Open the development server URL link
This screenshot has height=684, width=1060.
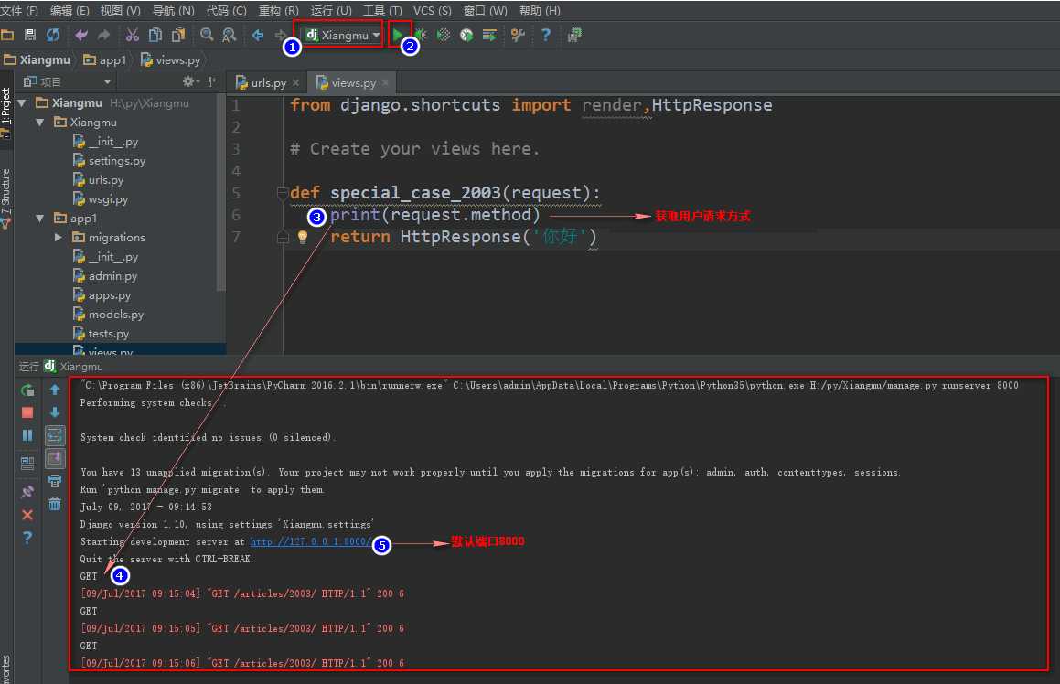[x=309, y=542]
